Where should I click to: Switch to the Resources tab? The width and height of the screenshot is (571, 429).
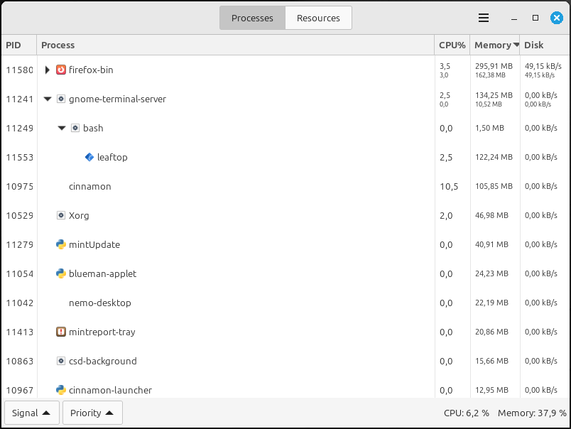[318, 18]
